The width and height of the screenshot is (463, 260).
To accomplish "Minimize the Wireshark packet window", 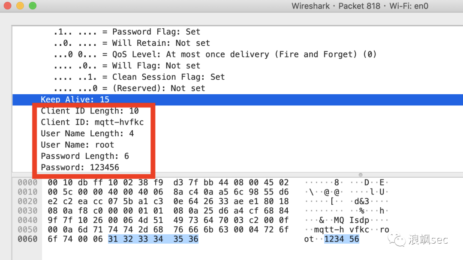I will 20,6.
